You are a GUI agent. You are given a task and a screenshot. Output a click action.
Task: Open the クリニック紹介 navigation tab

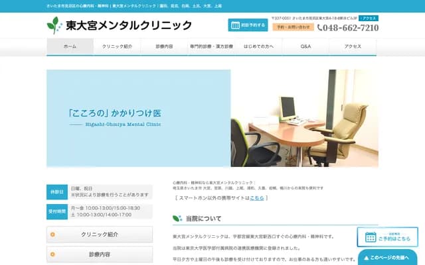(117, 46)
